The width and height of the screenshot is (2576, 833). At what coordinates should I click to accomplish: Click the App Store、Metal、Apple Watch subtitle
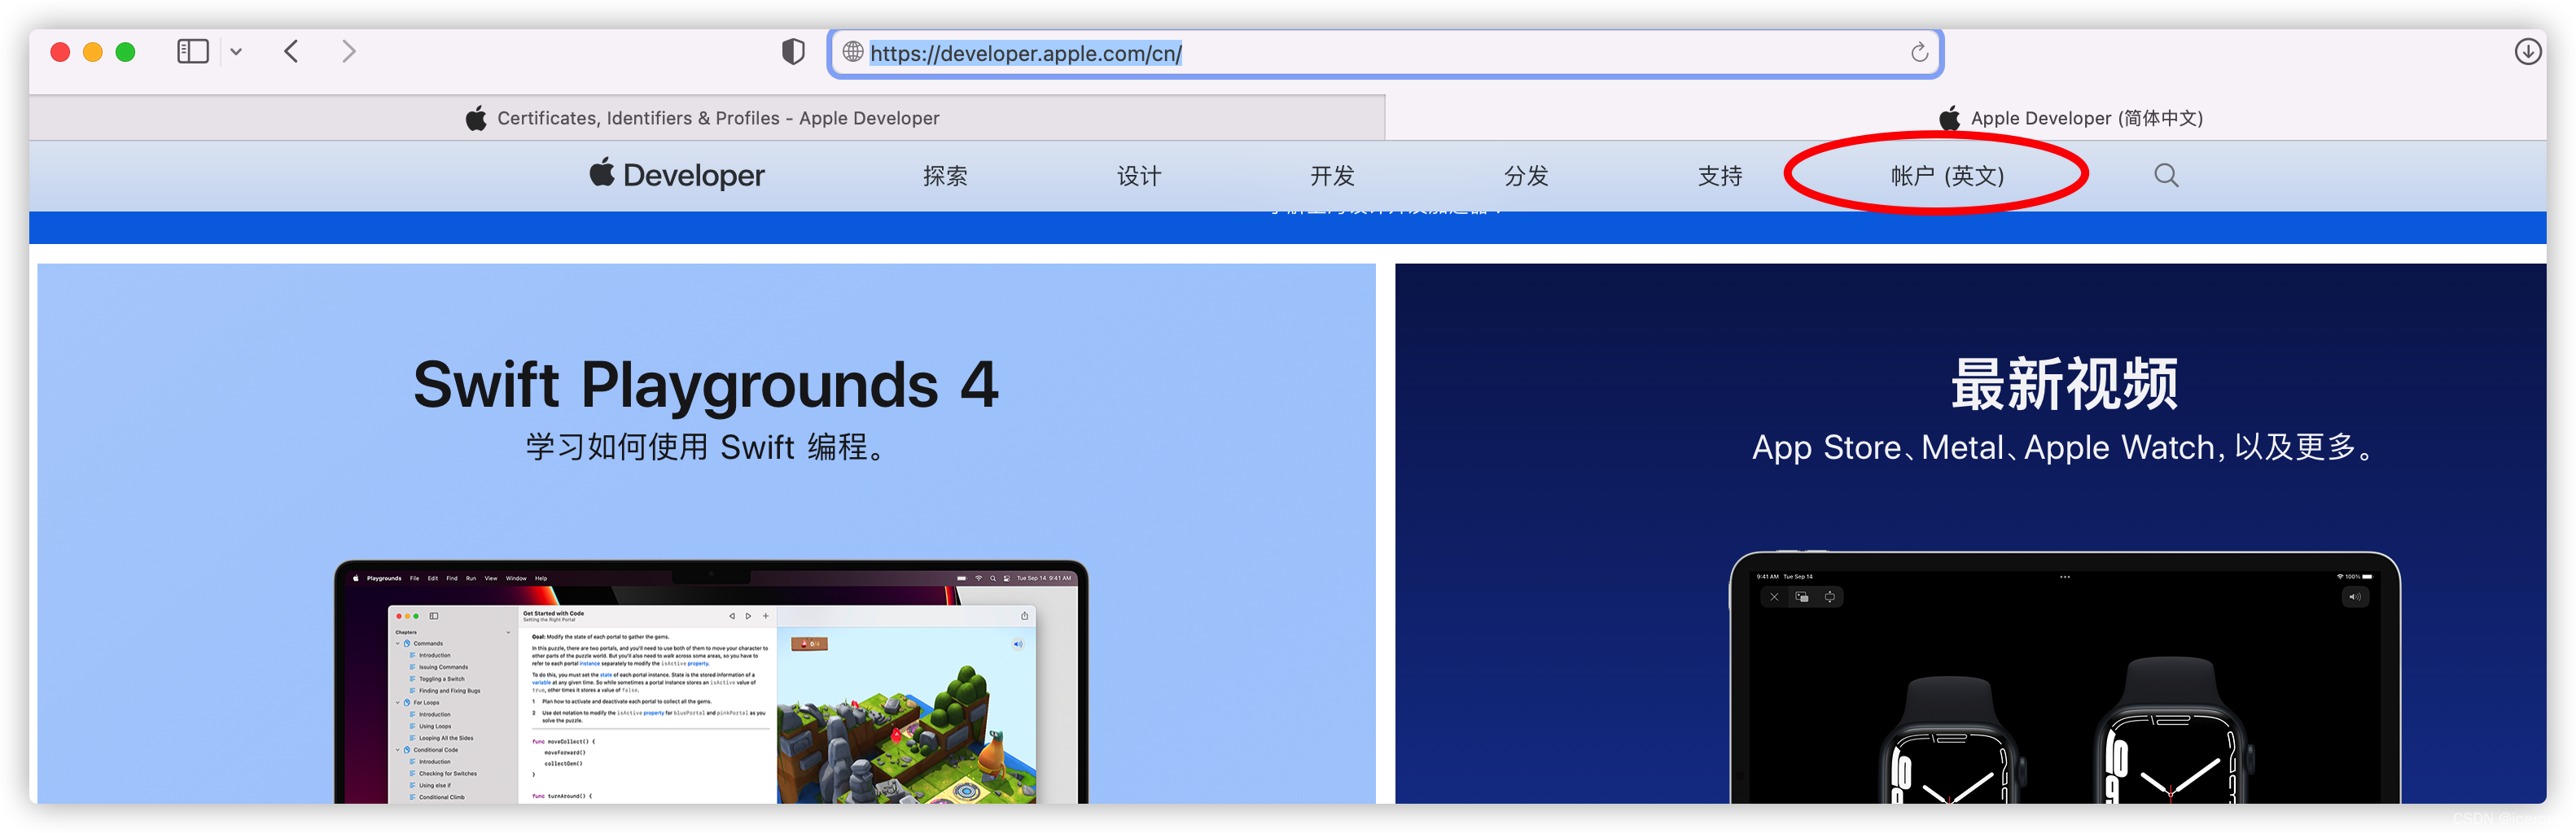(2065, 447)
